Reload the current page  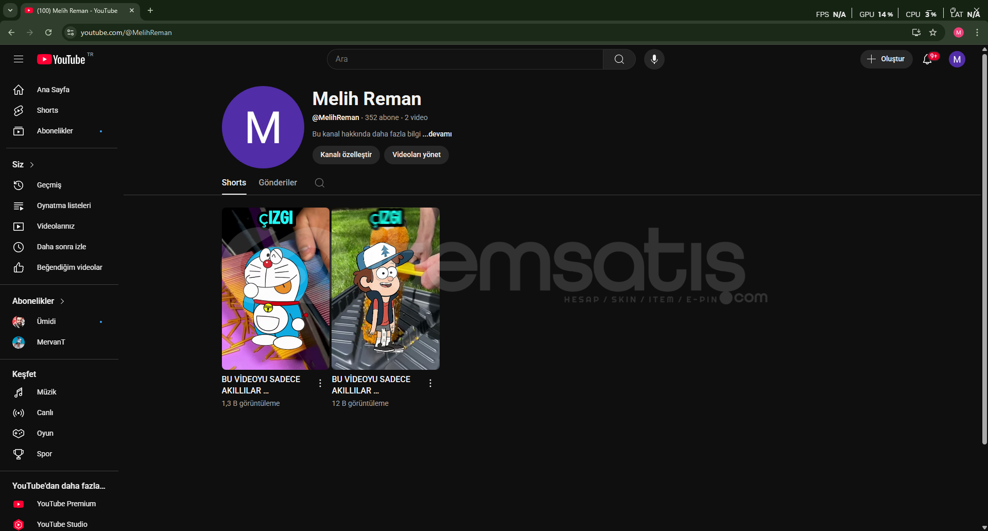(48, 32)
